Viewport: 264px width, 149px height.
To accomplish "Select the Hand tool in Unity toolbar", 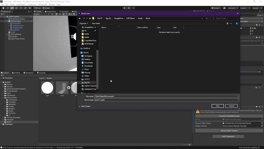I will pyautogui.click(x=3, y=8).
